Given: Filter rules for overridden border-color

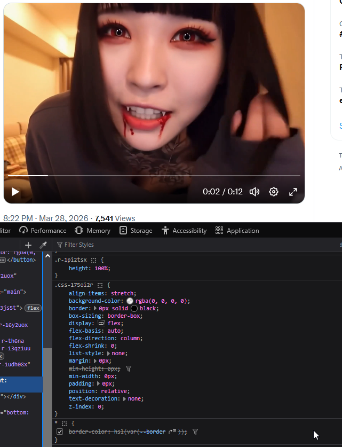Looking at the screenshot, I should (x=195, y=432).
